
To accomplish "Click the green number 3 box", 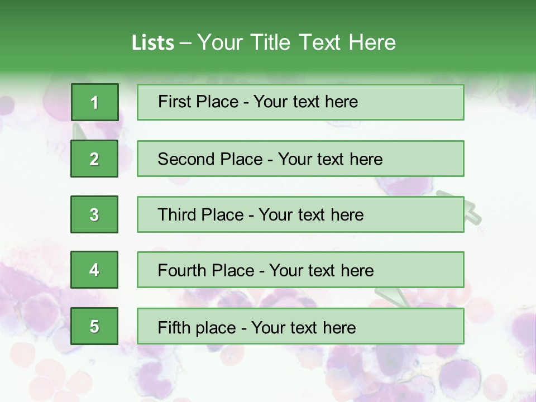I will click(x=94, y=214).
